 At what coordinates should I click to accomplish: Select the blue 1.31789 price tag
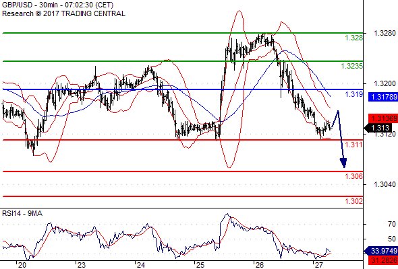coord(383,97)
